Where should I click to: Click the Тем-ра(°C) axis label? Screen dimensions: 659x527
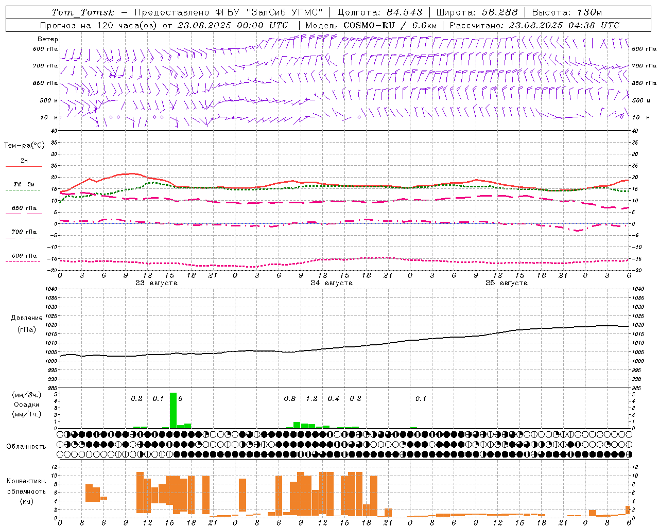point(24,146)
